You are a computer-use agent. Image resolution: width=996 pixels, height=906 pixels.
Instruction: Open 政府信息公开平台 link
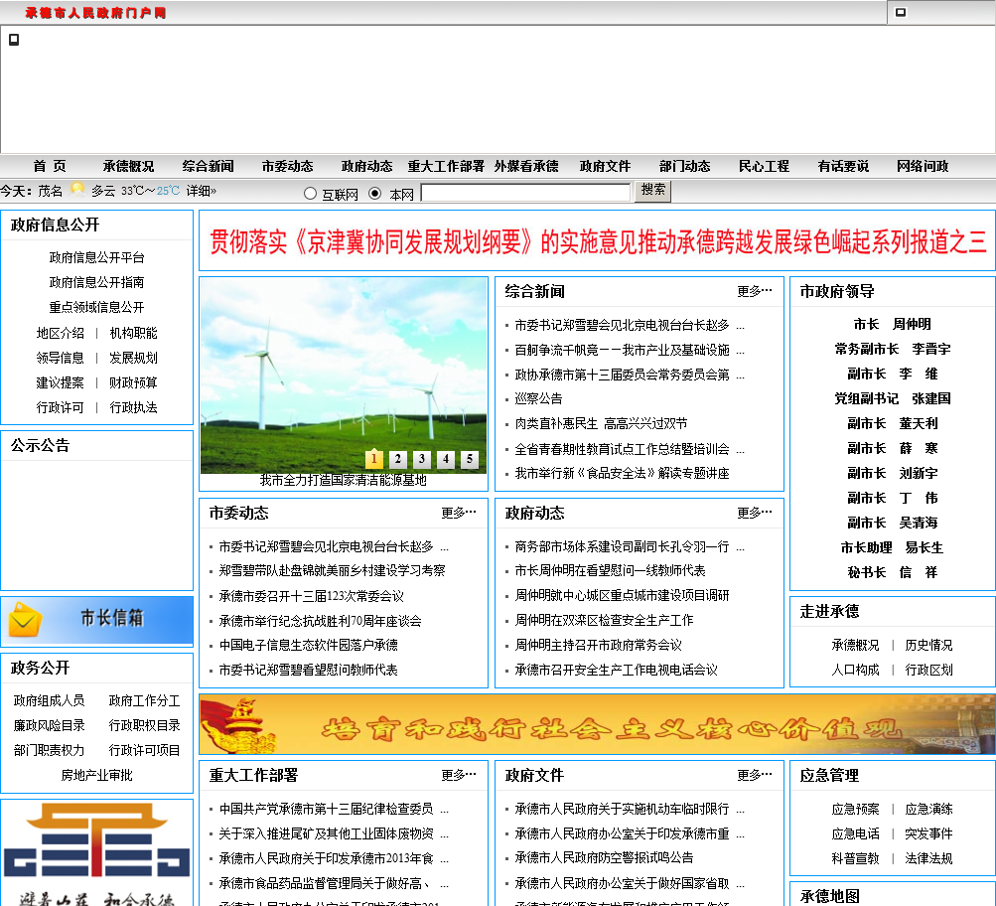[x=96, y=257]
